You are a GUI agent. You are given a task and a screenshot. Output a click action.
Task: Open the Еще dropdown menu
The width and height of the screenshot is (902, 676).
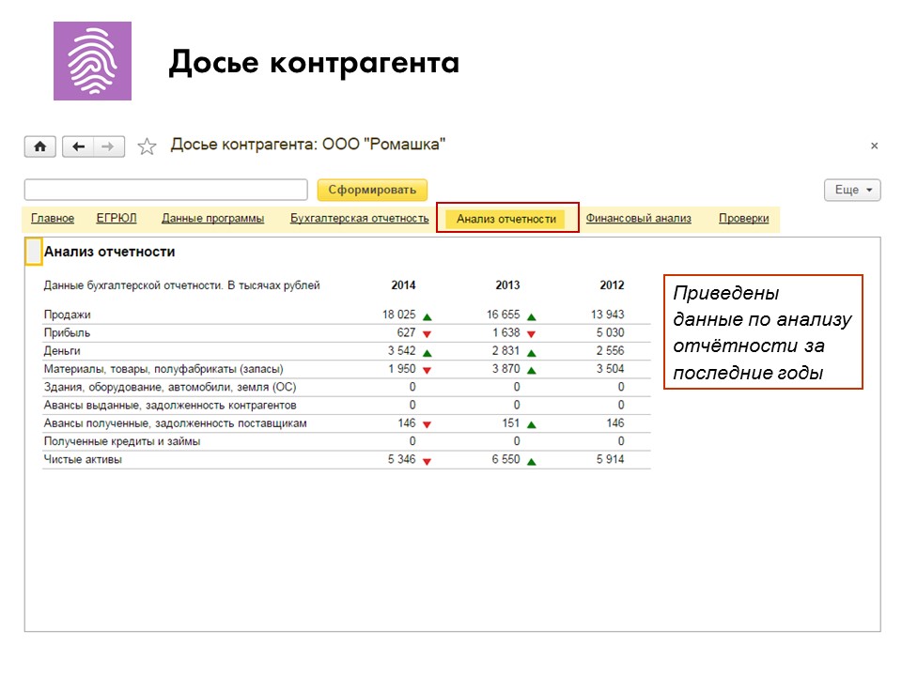pyautogui.click(x=852, y=190)
